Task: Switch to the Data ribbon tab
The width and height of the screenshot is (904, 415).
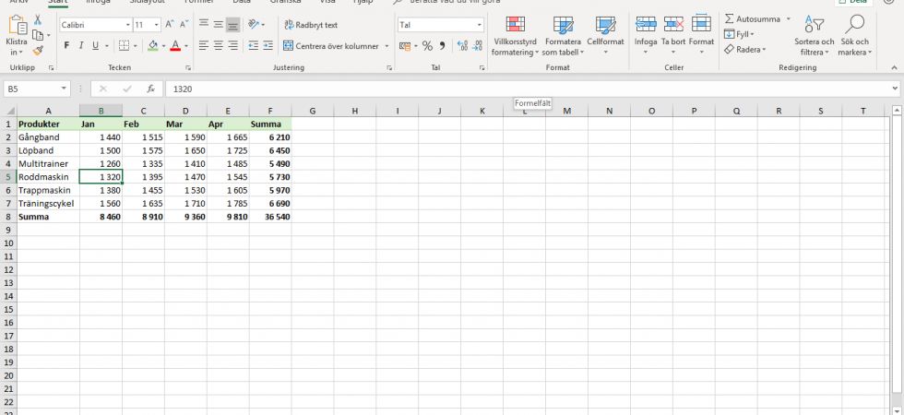Action: [242, 2]
